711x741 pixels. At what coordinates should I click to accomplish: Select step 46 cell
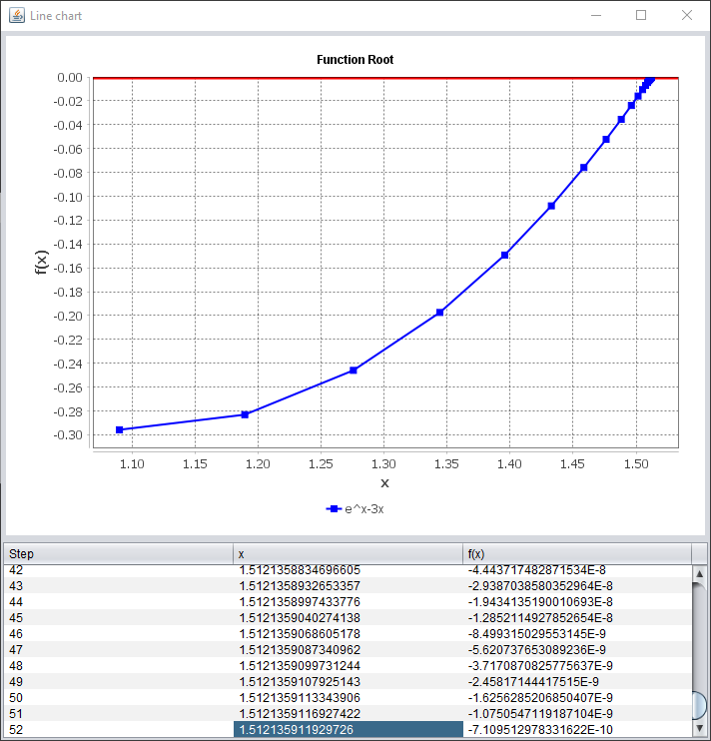pyautogui.click(x=119, y=634)
